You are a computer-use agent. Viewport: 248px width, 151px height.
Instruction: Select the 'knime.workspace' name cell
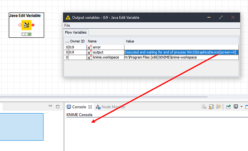click(x=108, y=57)
